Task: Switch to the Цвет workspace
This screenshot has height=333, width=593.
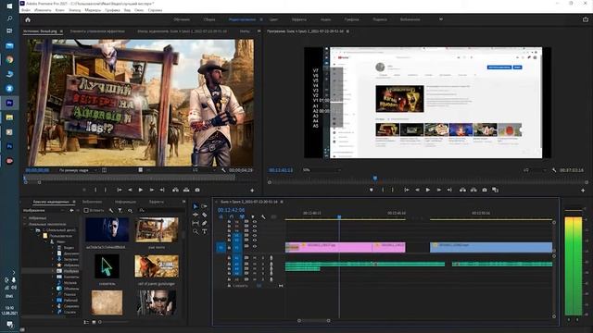Action: tap(273, 19)
